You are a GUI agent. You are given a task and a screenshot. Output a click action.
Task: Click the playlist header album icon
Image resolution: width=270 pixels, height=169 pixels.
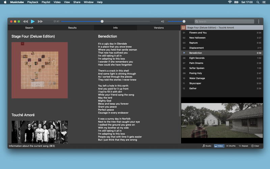183,27
